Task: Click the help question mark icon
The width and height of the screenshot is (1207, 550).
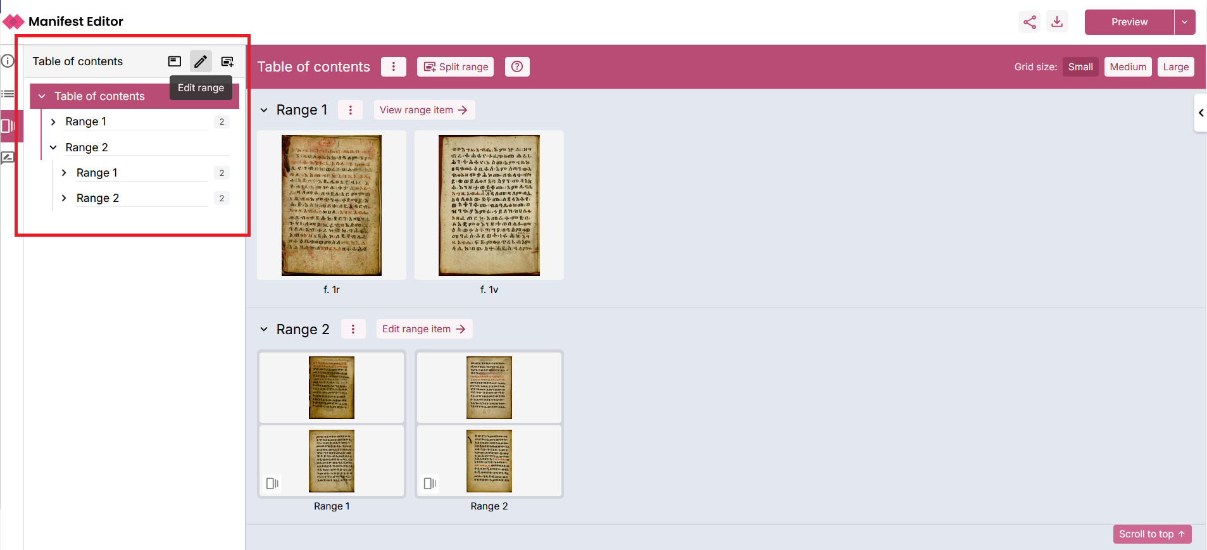Action: point(517,66)
